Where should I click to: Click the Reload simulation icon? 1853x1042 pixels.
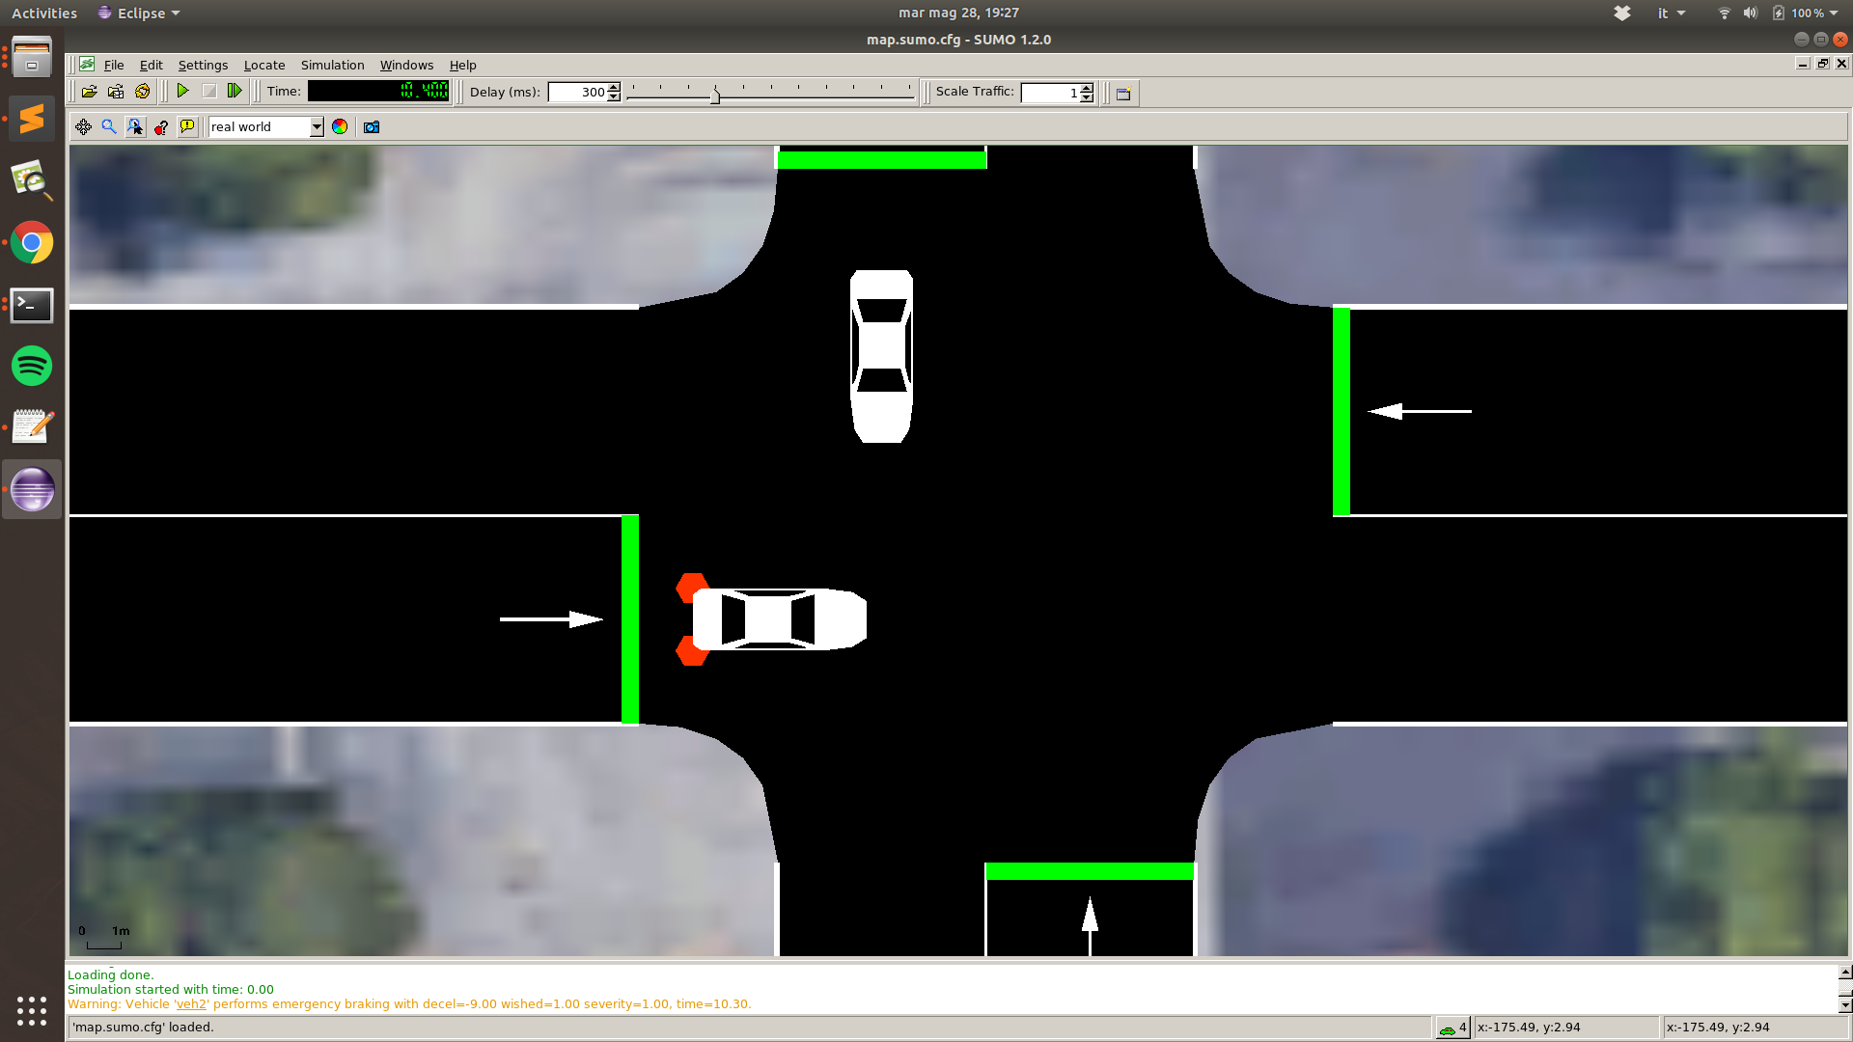click(x=143, y=92)
